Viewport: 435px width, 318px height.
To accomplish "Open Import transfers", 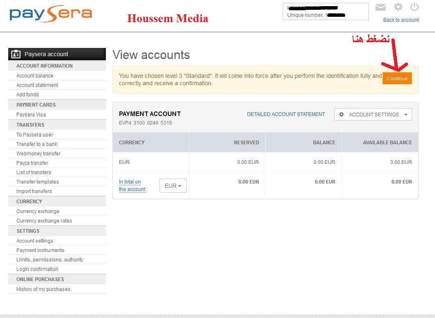I will click(x=34, y=191).
